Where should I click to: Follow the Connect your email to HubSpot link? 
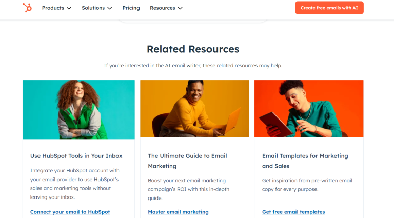pyautogui.click(x=70, y=212)
